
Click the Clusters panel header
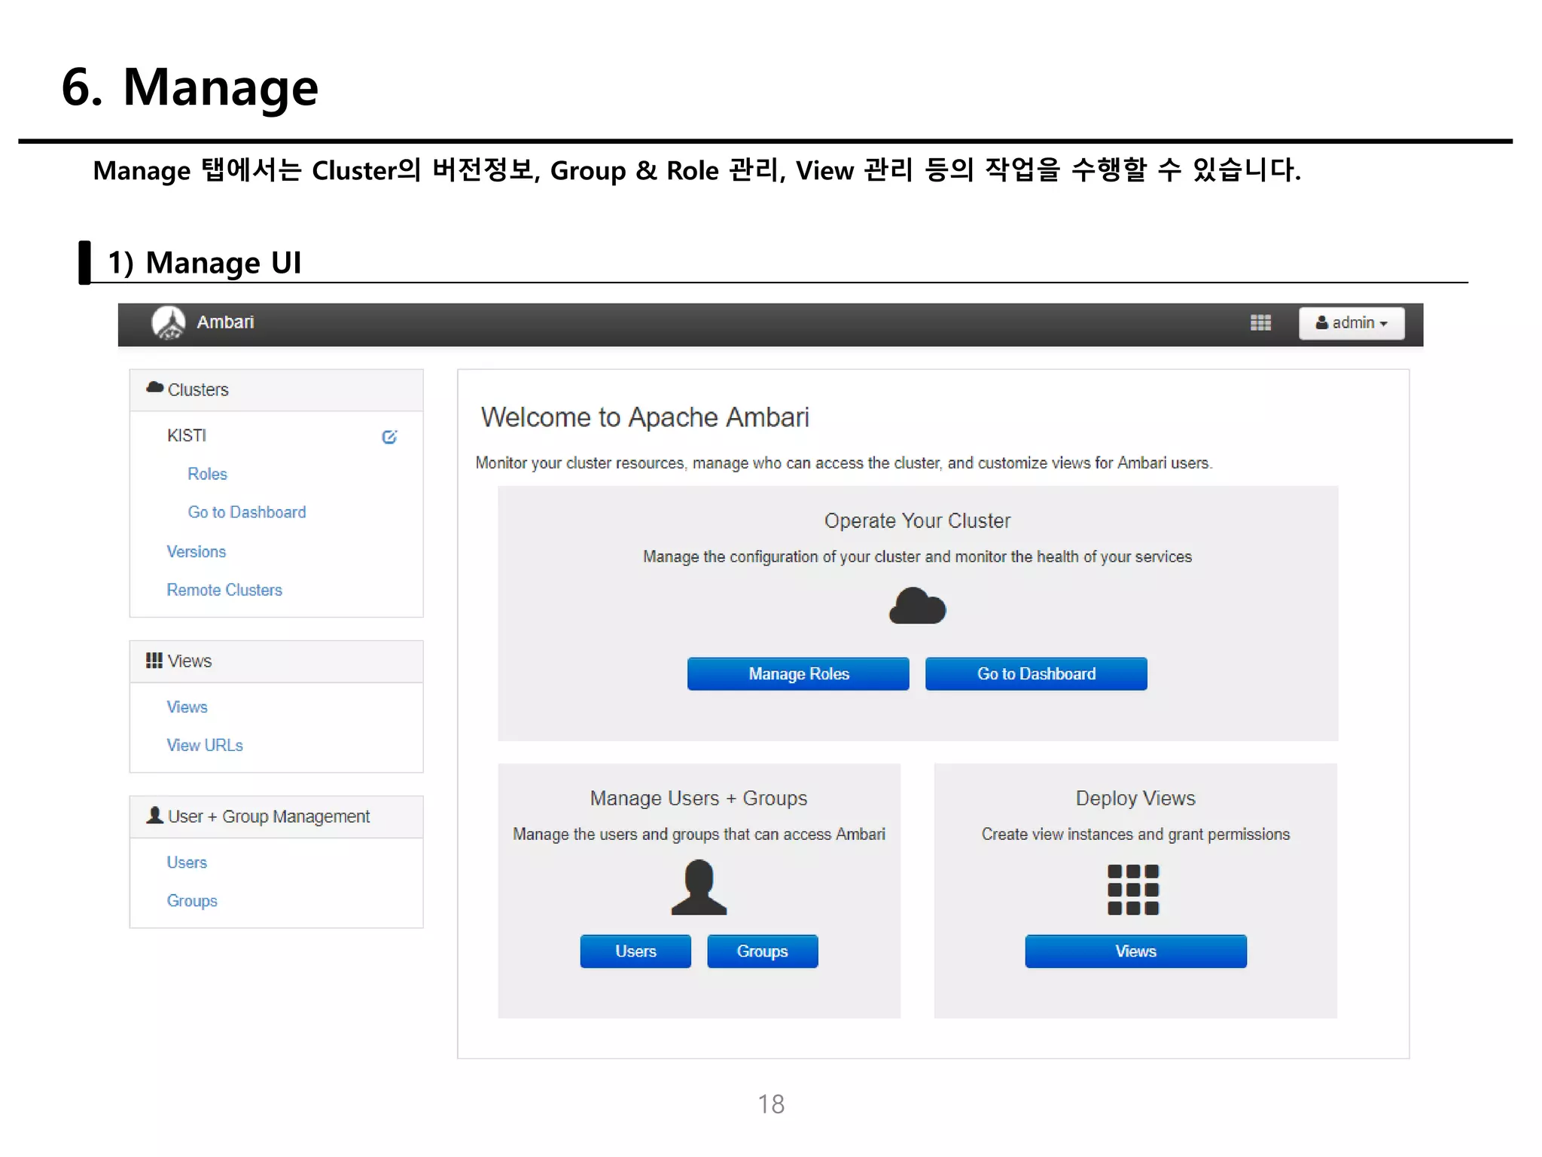click(x=276, y=390)
